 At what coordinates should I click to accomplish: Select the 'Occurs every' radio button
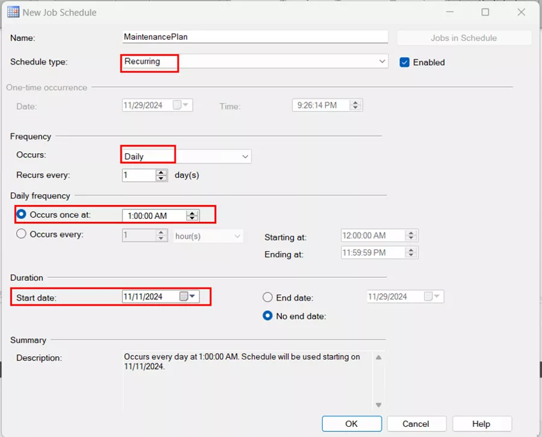click(x=22, y=234)
